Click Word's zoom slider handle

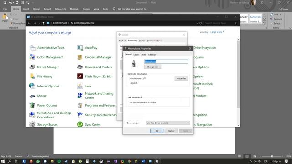click(x=272, y=156)
